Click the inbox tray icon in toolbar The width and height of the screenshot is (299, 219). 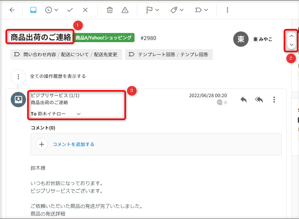pos(33,10)
